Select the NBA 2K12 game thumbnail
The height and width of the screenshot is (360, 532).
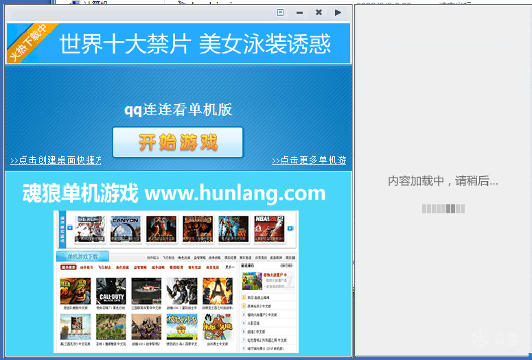pyautogui.click(x=269, y=229)
